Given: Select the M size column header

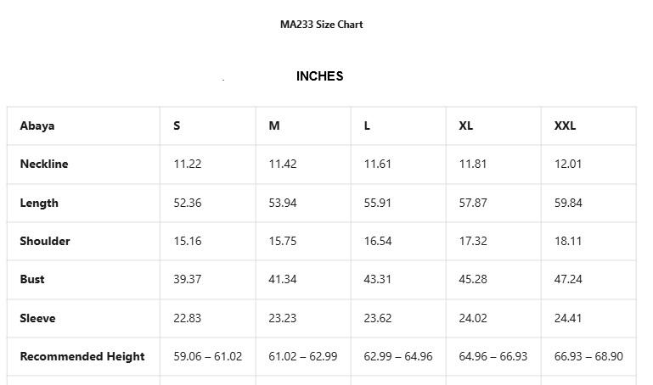Looking at the screenshot, I should pyautogui.click(x=274, y=126).
